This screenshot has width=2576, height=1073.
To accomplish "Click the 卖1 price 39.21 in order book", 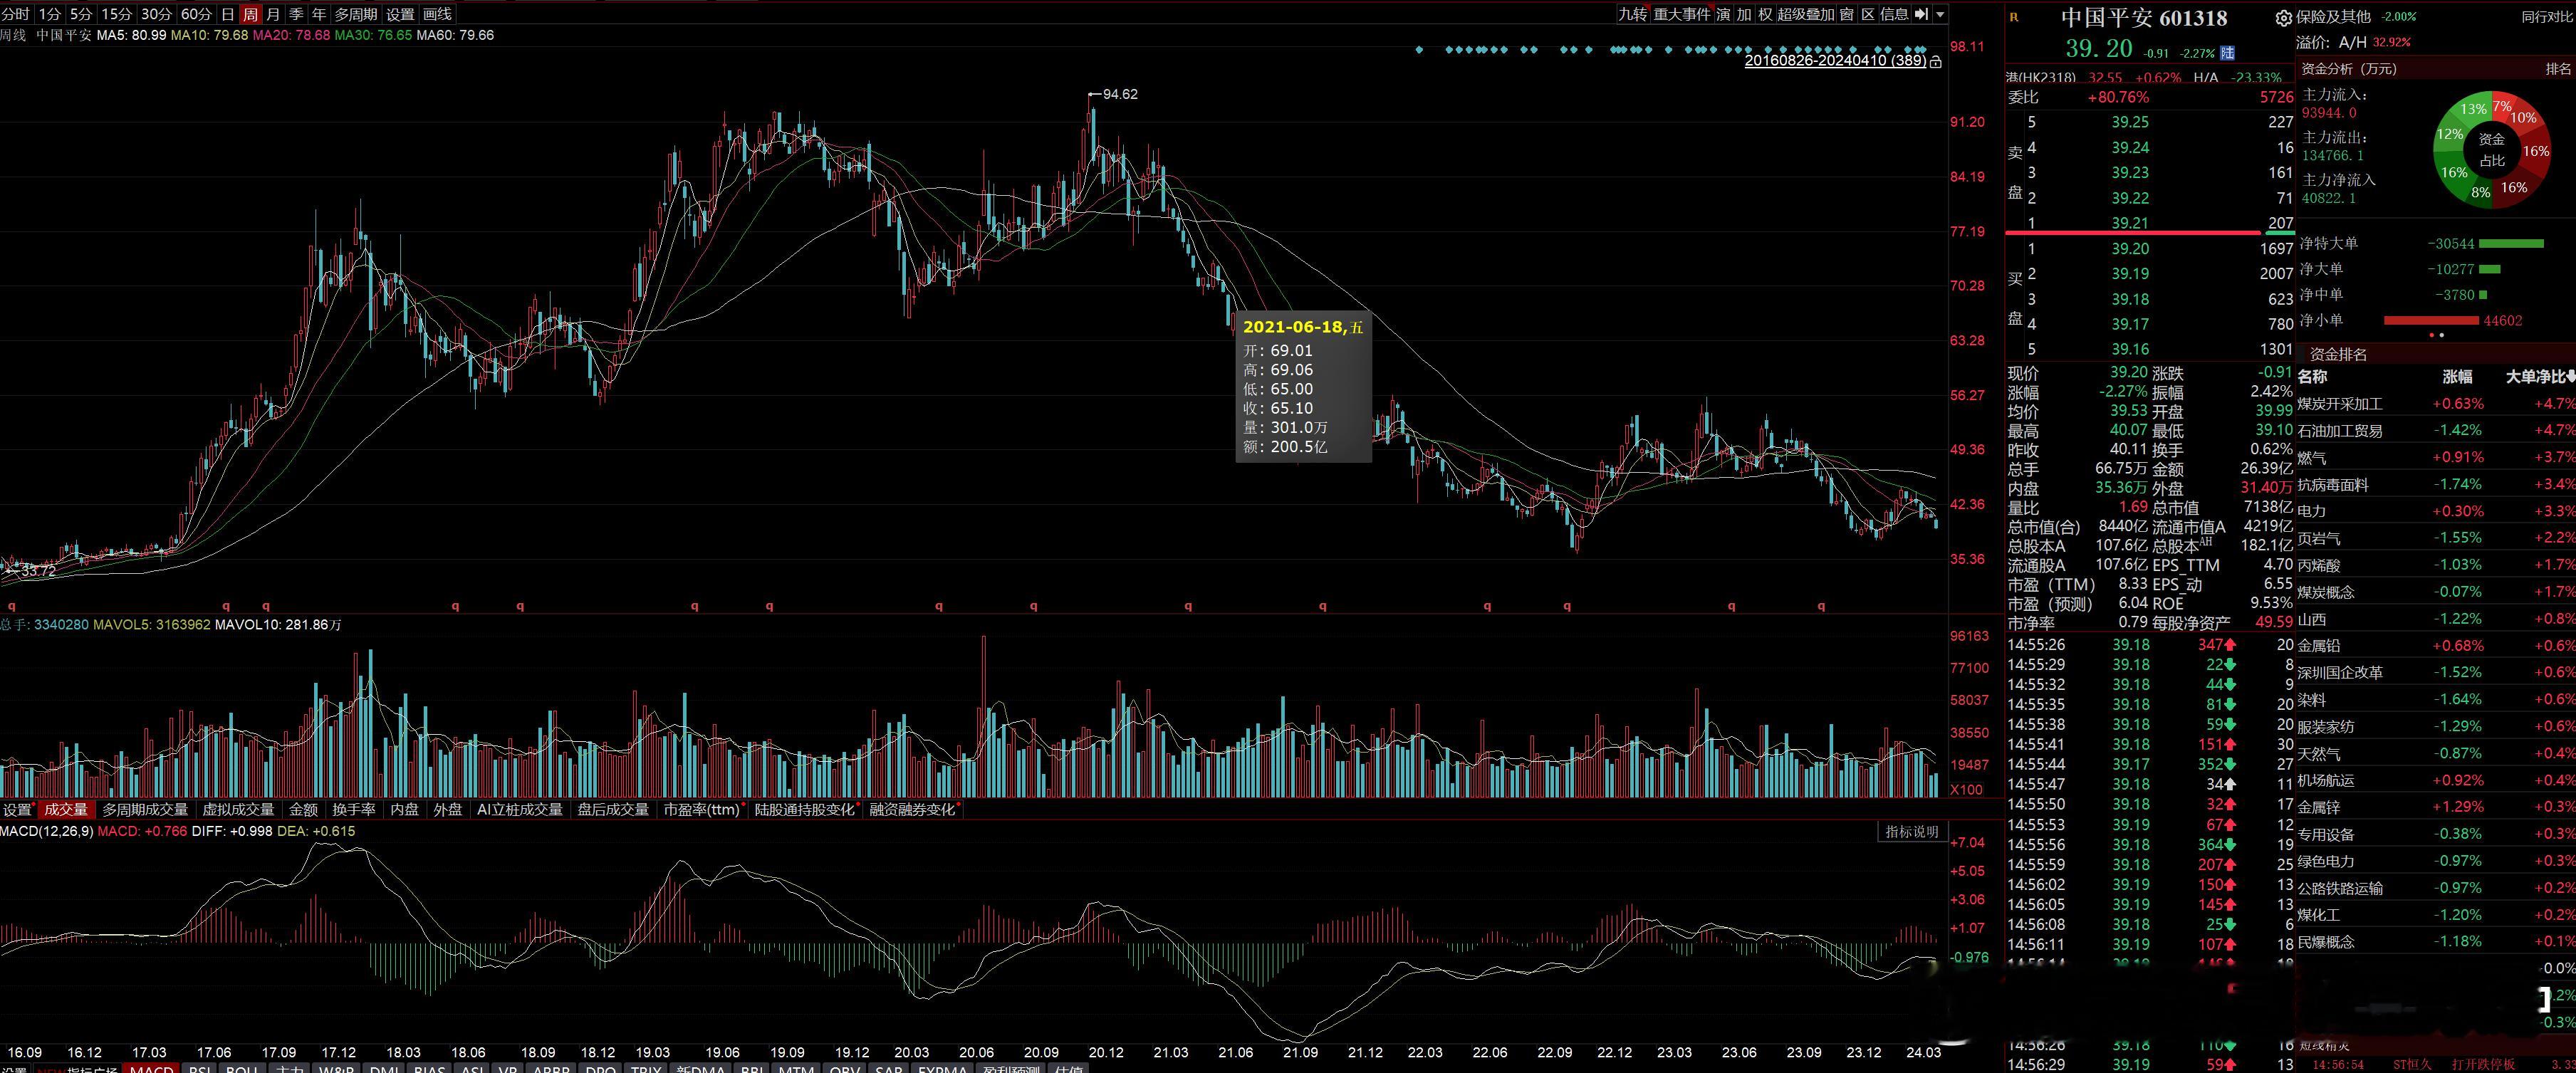I will point(2130,223).
